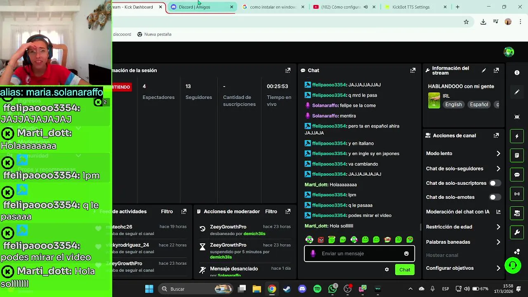This screenshot has width=528, height=297.
Task: Click the wrench sidebar icon
Action: pyautogui.click(x=517, y=233)
